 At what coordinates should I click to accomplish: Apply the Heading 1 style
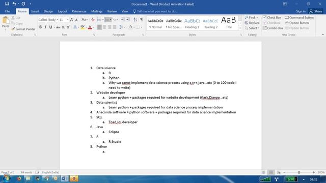pyautogui.click(x=192, y=23)
